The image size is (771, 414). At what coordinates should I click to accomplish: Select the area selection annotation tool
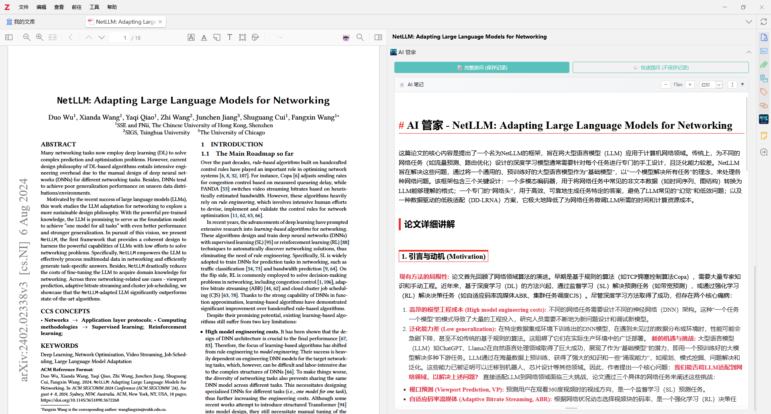point(243,37)
